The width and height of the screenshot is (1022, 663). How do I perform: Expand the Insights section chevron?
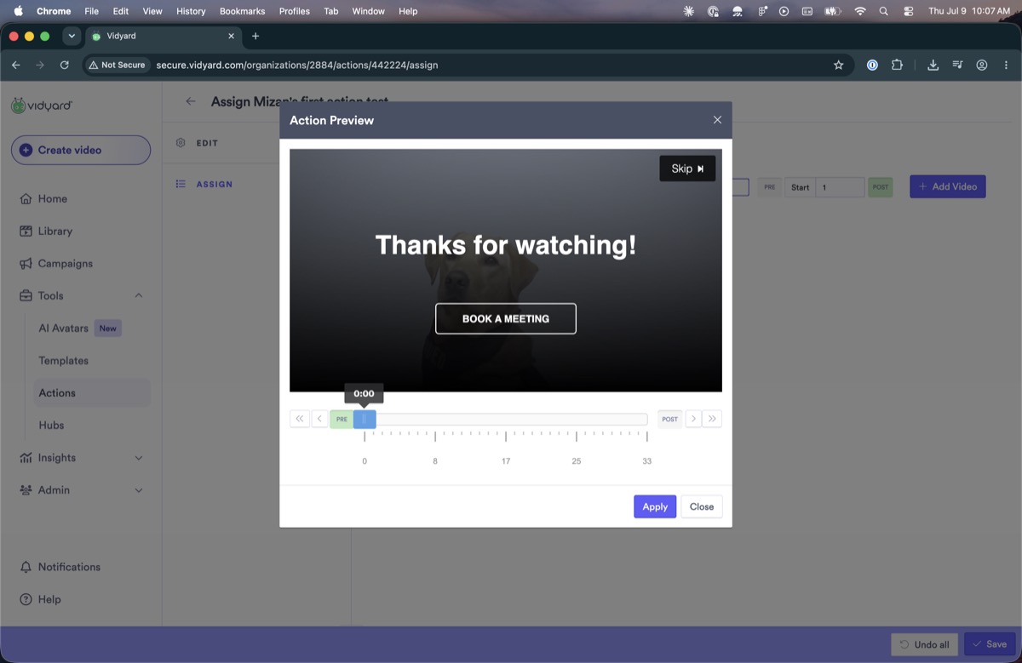coord(139,458)
